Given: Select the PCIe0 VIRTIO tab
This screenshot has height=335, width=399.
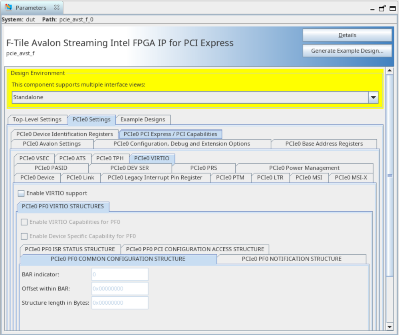Looking at the screenshot, I should (152, 158).
